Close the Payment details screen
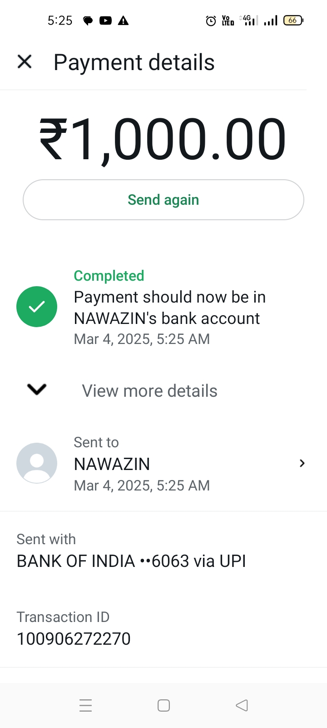This screenshot has width=327, height=728. click(25, 61)
